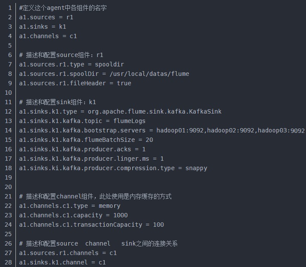Click the path /usr/local/datas/flume

pyautogui.click(x=149, y=74)
